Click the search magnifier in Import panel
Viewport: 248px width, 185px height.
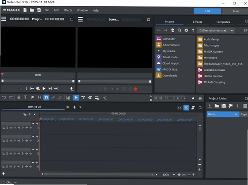(179, 30)
